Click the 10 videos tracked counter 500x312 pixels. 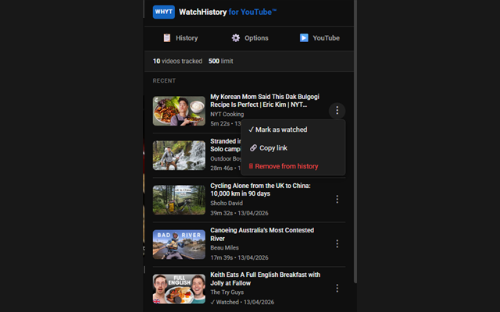[x=177, y=61]
